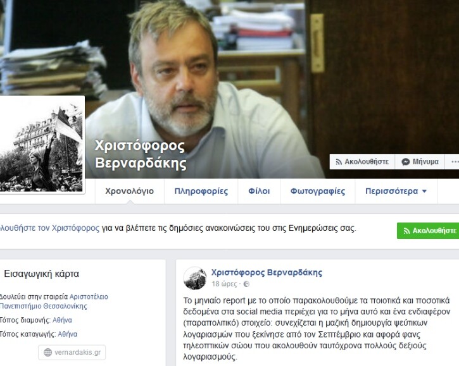Click the RSS icon in the gray Ακολουθήστε button

tap(339, 162)
